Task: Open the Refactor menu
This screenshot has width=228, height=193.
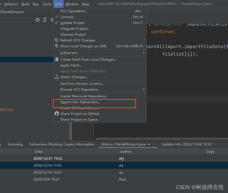Action: (x=11, y=4)
